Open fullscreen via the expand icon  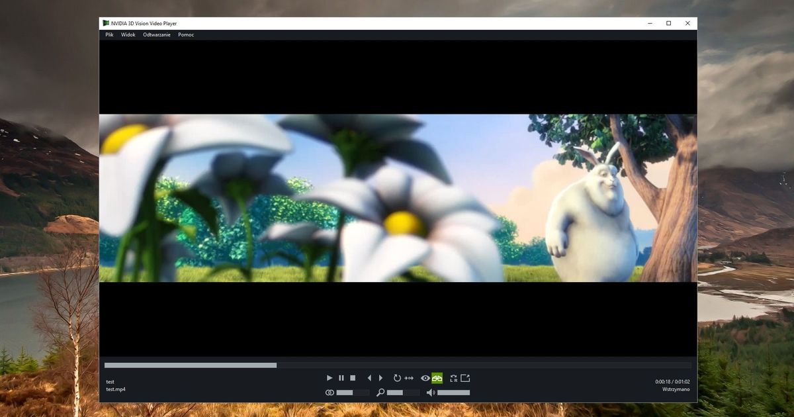click(x=466, y=378)
